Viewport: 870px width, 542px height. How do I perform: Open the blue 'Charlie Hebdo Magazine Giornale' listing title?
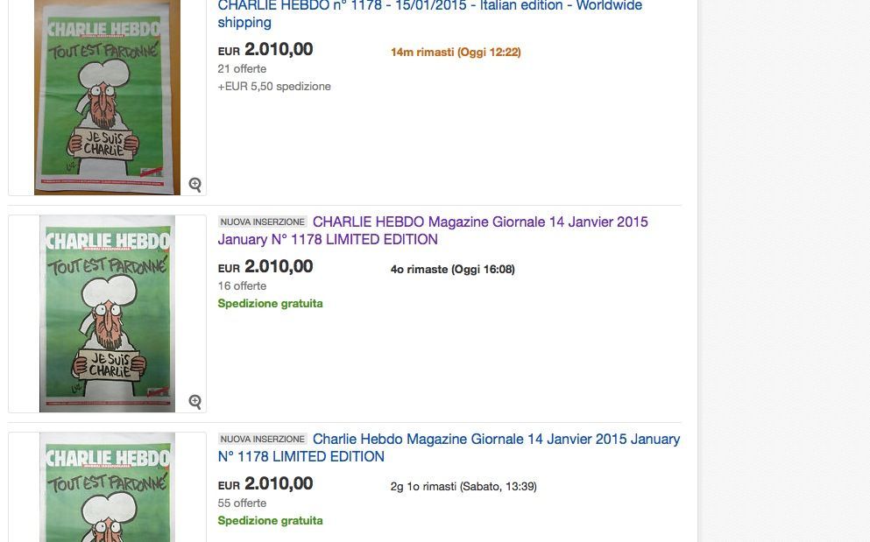point(496,440)
